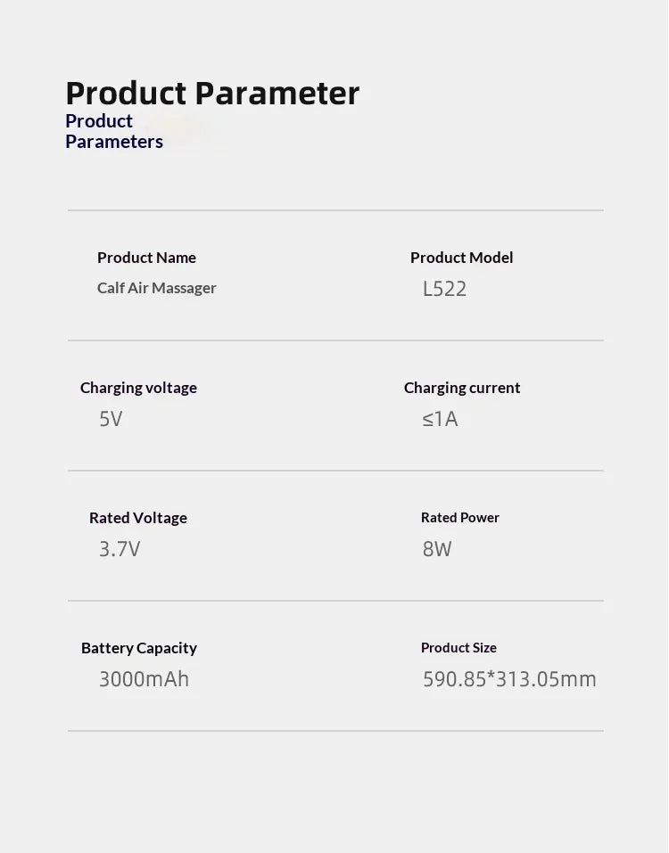
Task: Select the 590.85*313.05mm size value
Action: 509,679
